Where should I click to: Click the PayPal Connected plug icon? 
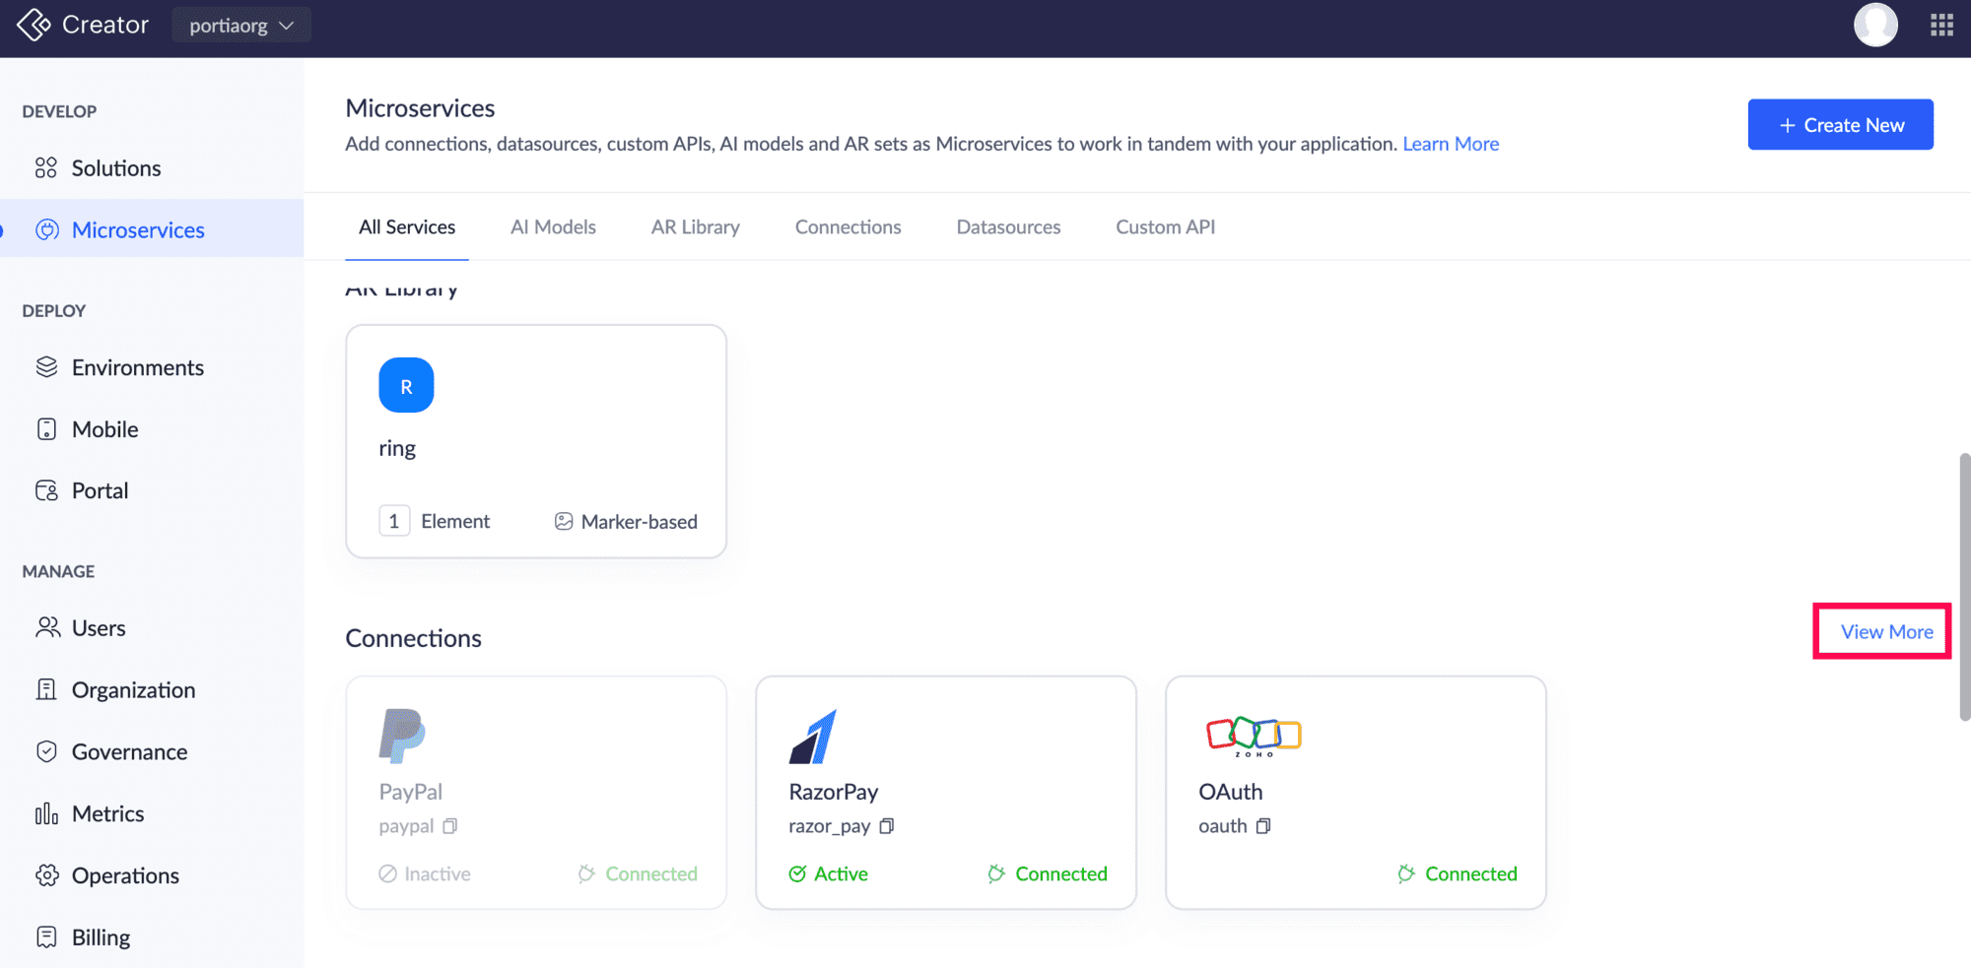(586, 873)
